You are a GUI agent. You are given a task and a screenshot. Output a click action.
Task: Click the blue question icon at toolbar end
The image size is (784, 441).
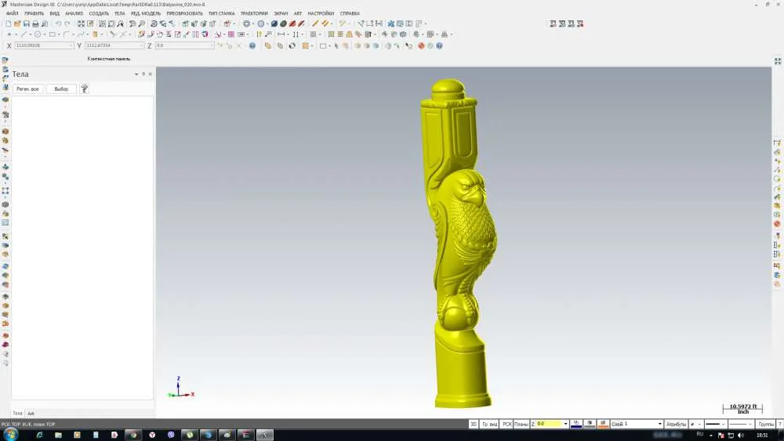point(439,45)
